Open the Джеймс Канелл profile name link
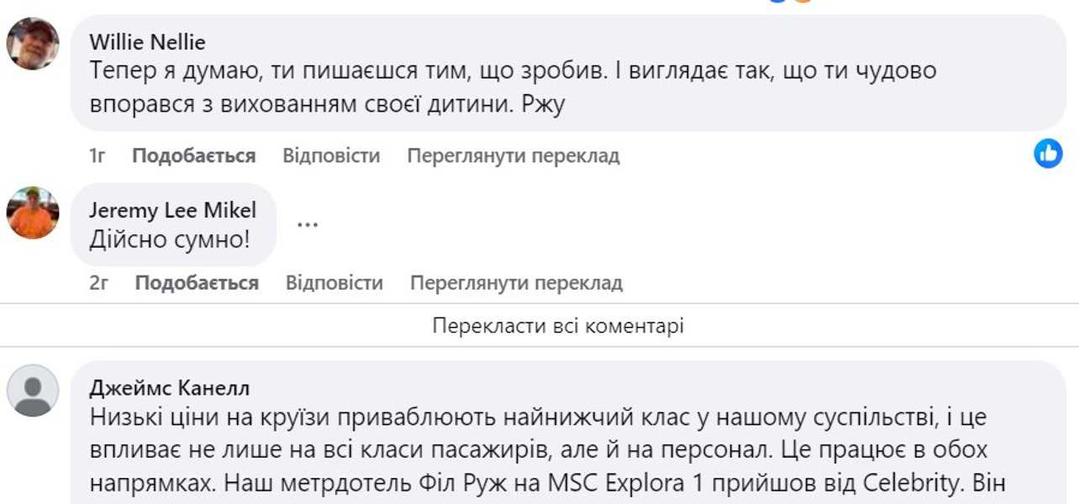The image size is (1079, 504). (169, 388)
